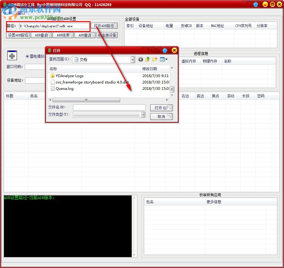Viewport: 284px width, 268px height.
Task: Click the window finder crosshair icon
Action: (12, 56)
